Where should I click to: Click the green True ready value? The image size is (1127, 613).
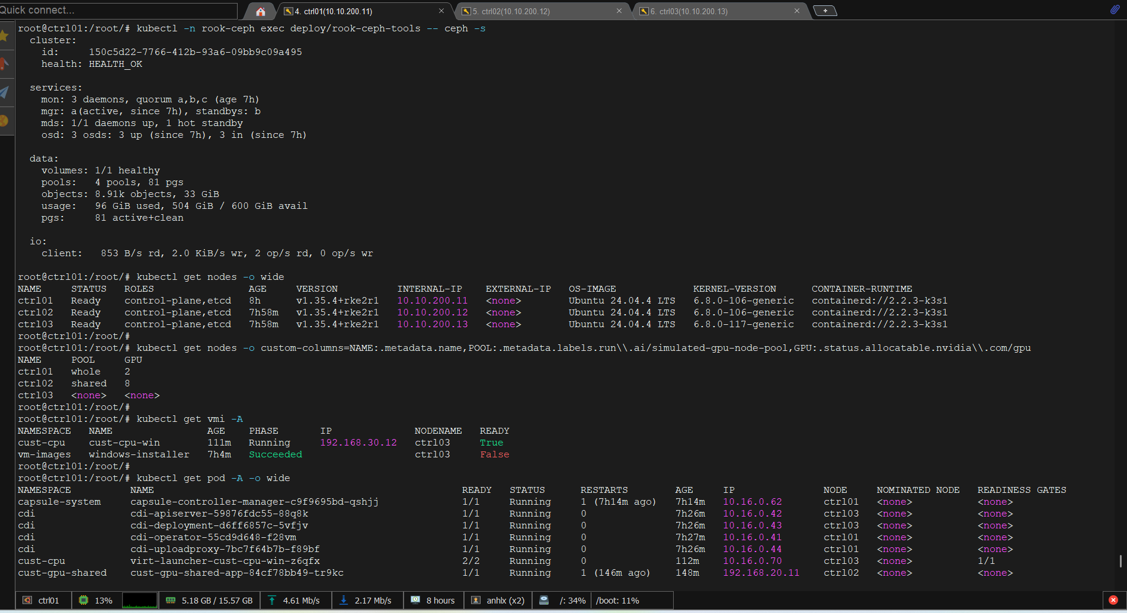point(492,443)
